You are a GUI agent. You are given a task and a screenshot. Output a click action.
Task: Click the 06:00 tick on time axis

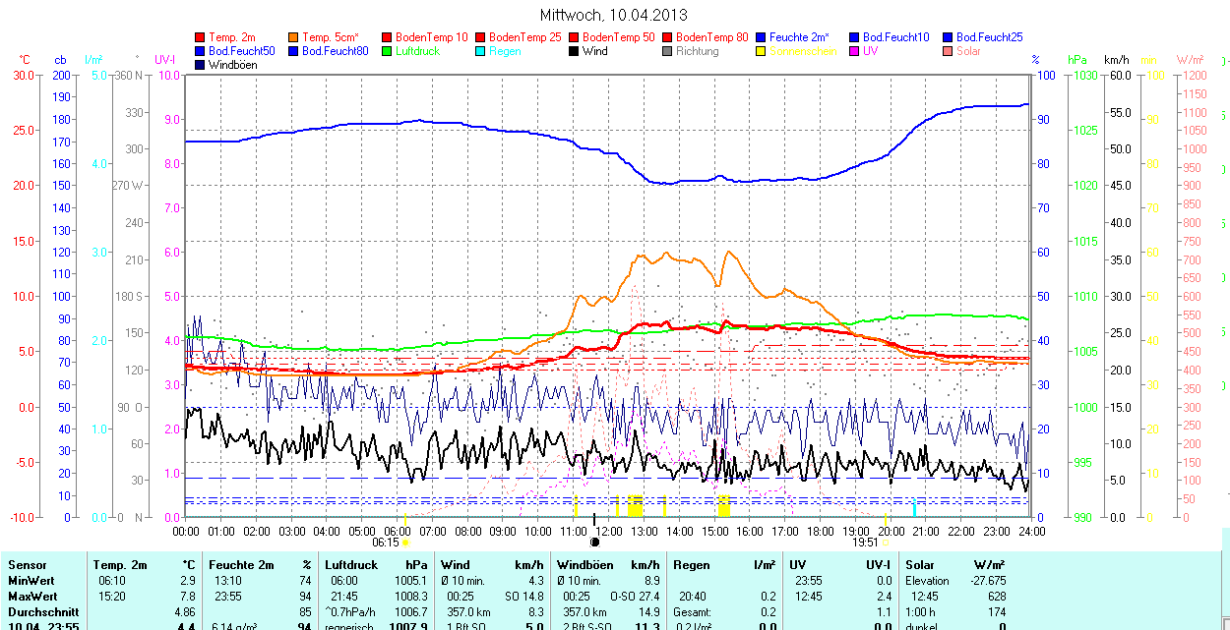click(398, 531)
